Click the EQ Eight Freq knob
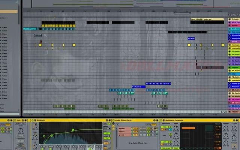Screen dimensions: 240x150 tap(35, 126)
